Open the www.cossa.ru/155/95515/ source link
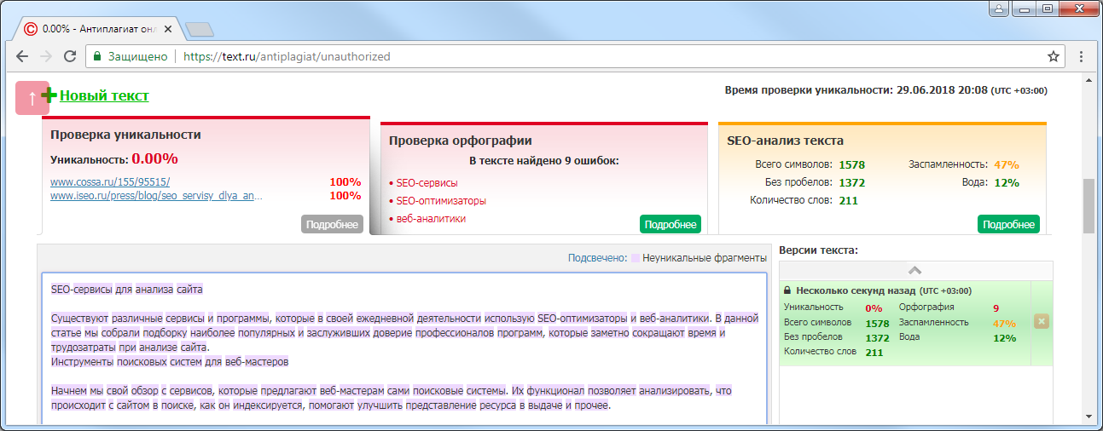This screenshot has width=1103, height=431. pos(110,182)
